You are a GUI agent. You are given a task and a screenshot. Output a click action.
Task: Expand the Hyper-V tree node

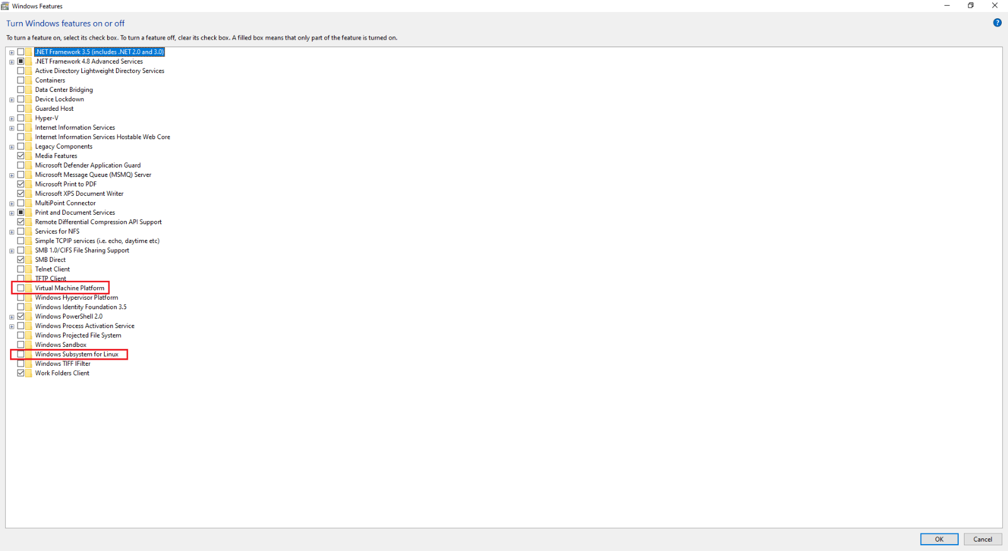click(x=11, y=118)
